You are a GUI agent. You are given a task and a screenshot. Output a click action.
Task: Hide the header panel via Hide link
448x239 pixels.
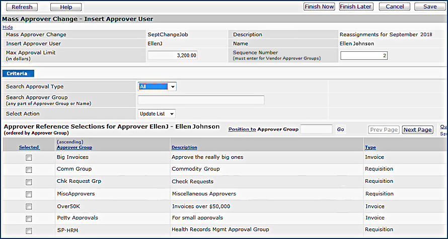[8, 27]
